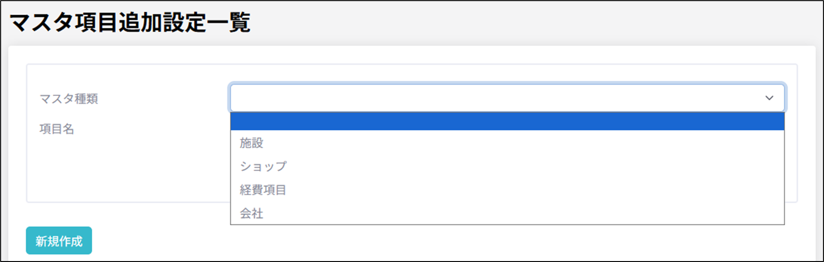Viewport: 824px width, 262px height.
Task: Click blank row space right of 経費項目 text
Action: (517, 190)
